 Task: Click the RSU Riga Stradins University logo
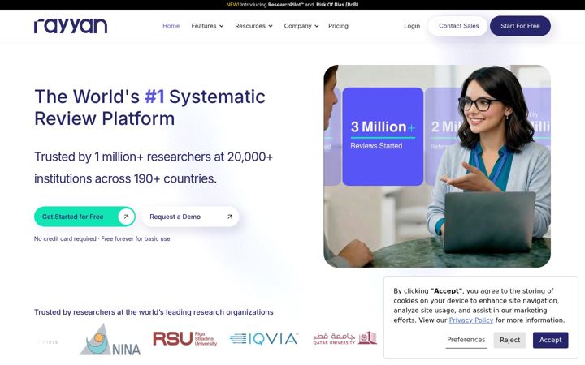[x=184, y=339]
